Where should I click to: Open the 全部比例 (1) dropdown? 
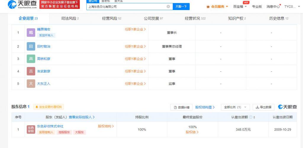(x=235, y=107)
